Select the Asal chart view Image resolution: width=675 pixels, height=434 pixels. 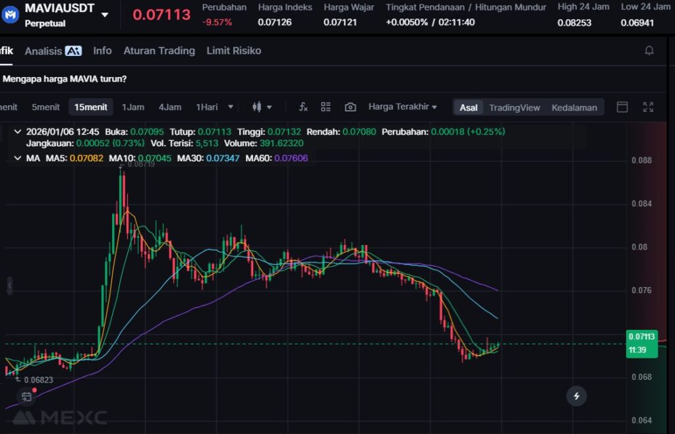coord(469,107)
